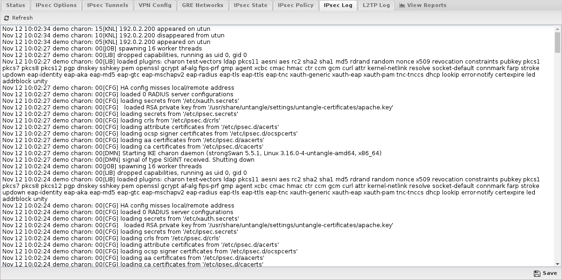
Task: Click the log scrollbar thumb
Action: click(557, 42)
